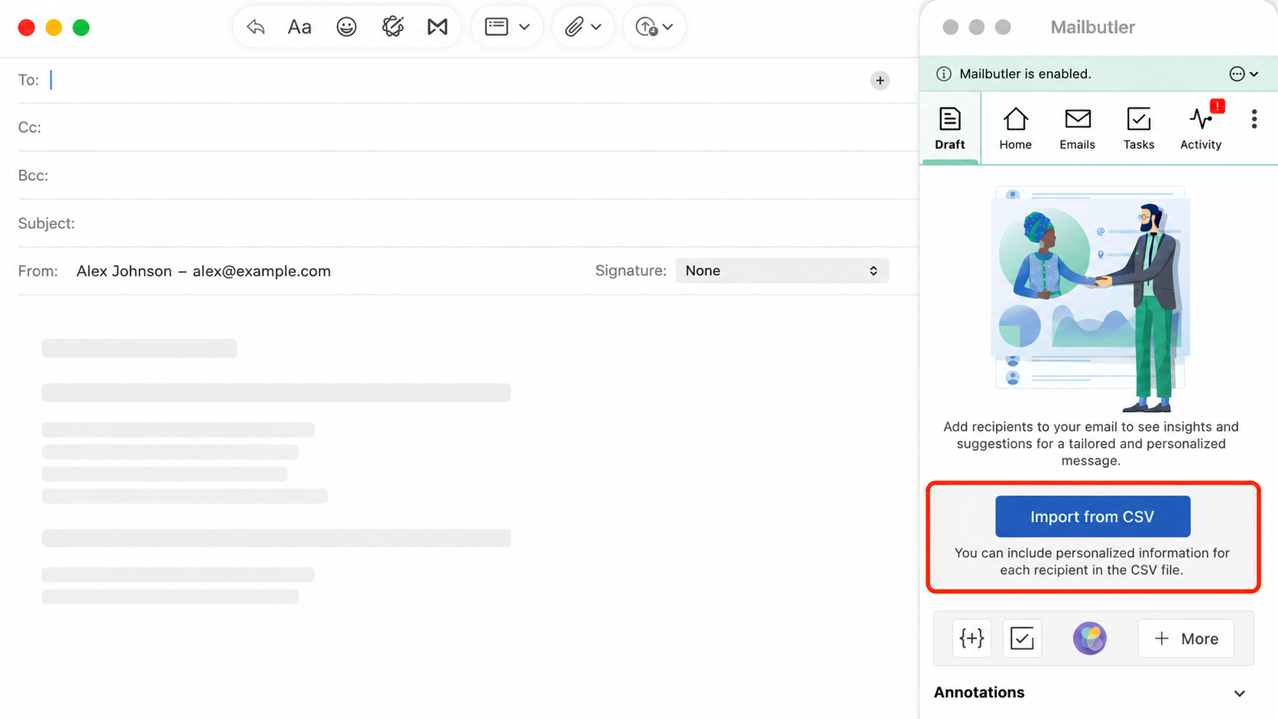The width and height of the screenshot is (1278, 719).
Task: Switch to the Home tab
Action: pos(1015,128)
